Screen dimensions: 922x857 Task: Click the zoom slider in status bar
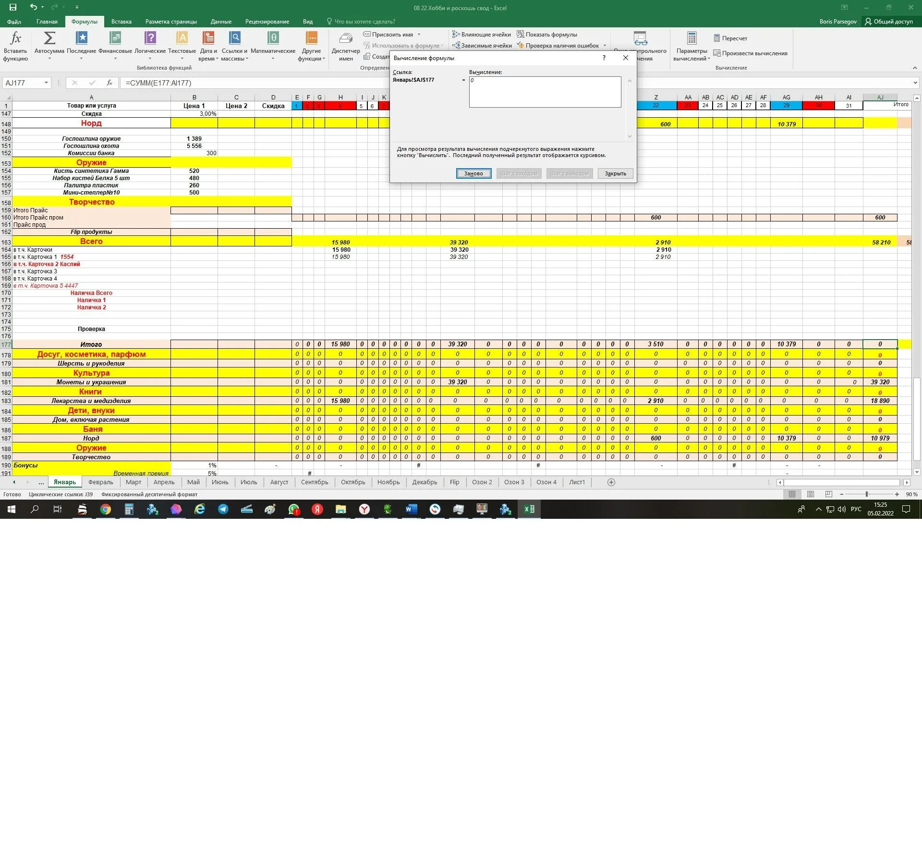click(867, 494)
